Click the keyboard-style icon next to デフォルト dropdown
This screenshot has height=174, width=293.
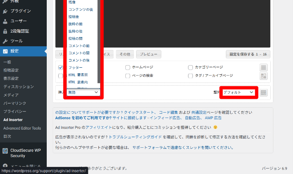coord(263,93)
